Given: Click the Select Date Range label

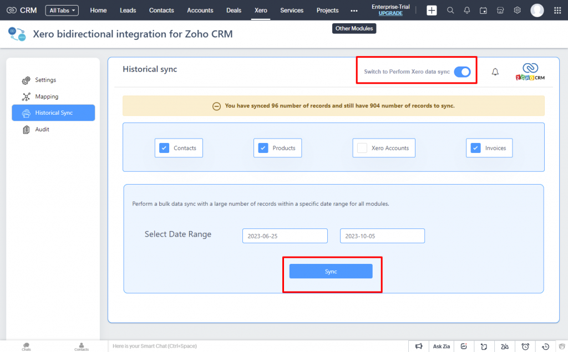Looking at the screenshot, I should tap(178, 234).
